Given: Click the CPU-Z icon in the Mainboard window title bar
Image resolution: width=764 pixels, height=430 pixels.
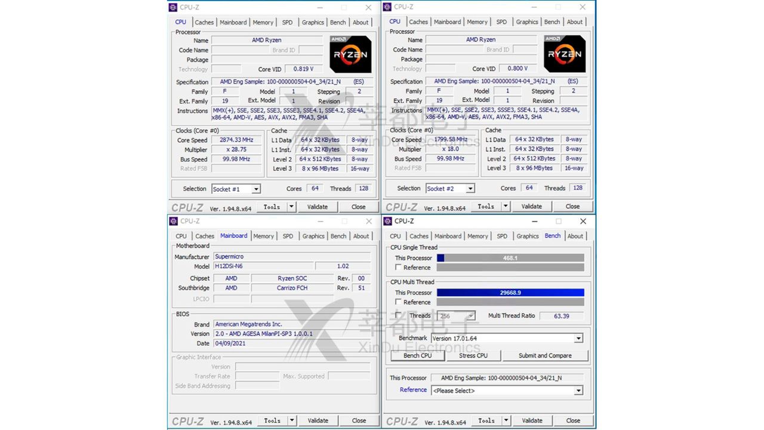Looking at the screenshot, I should point(173,221).
